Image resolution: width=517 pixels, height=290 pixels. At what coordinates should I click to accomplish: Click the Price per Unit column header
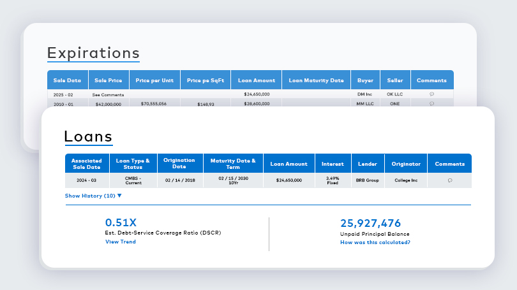154,80
